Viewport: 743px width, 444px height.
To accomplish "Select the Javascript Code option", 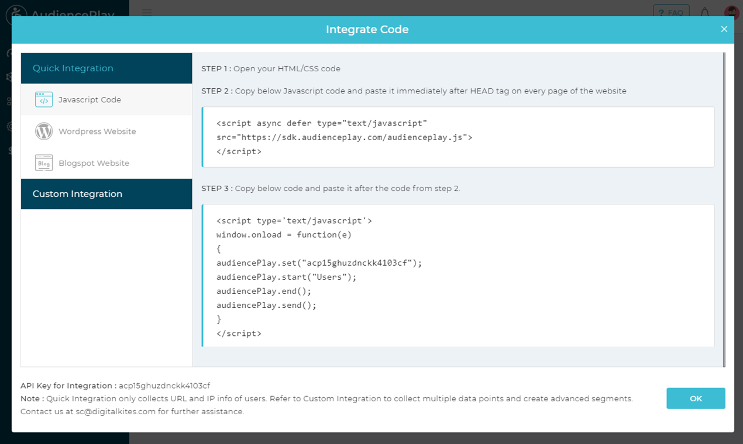I will click(106, 100).
